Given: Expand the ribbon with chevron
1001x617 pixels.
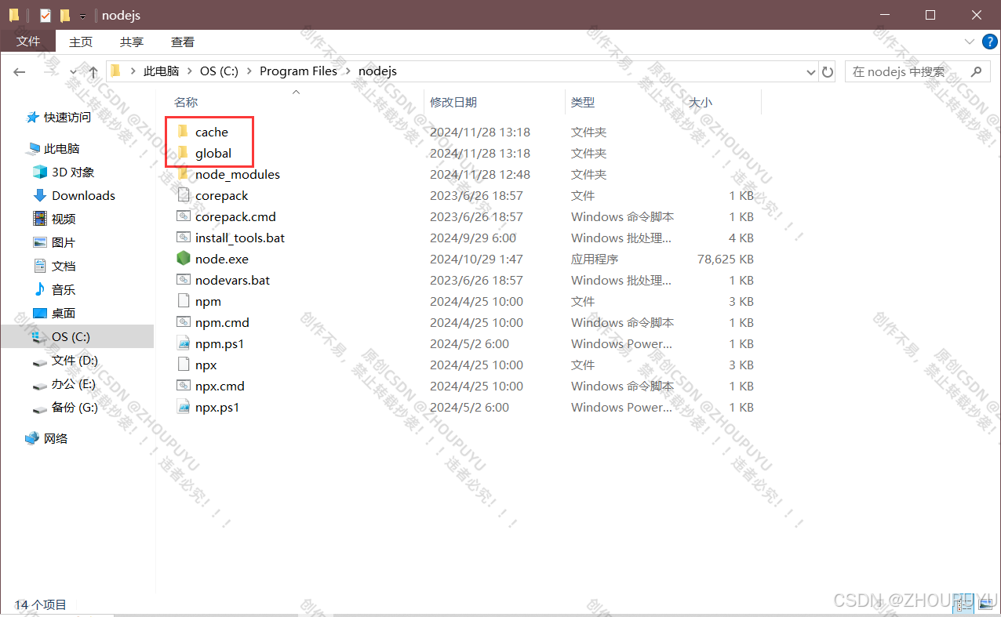Looking at the screenshot, I should coord(969,41).
